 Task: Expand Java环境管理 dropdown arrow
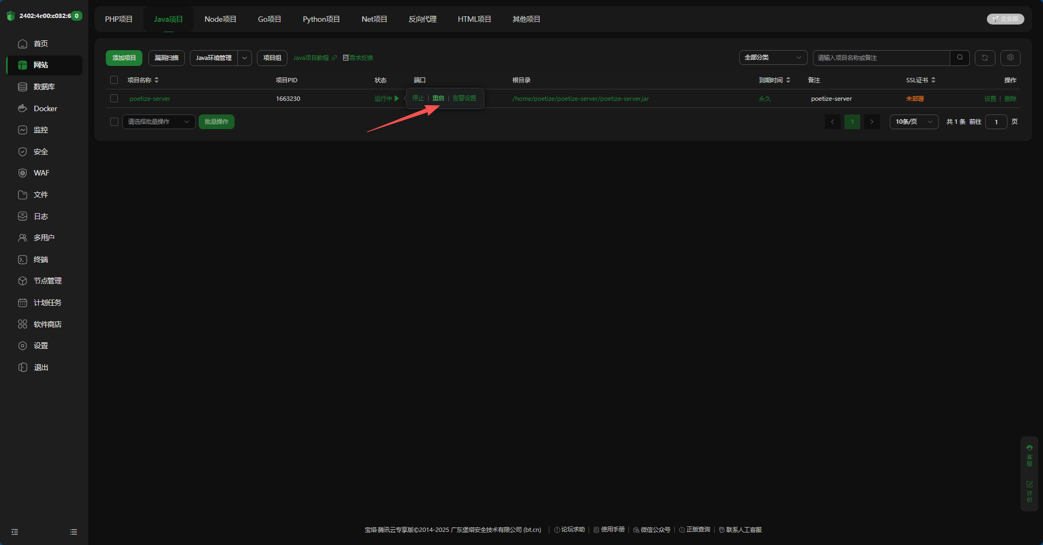tap(244, 58)
